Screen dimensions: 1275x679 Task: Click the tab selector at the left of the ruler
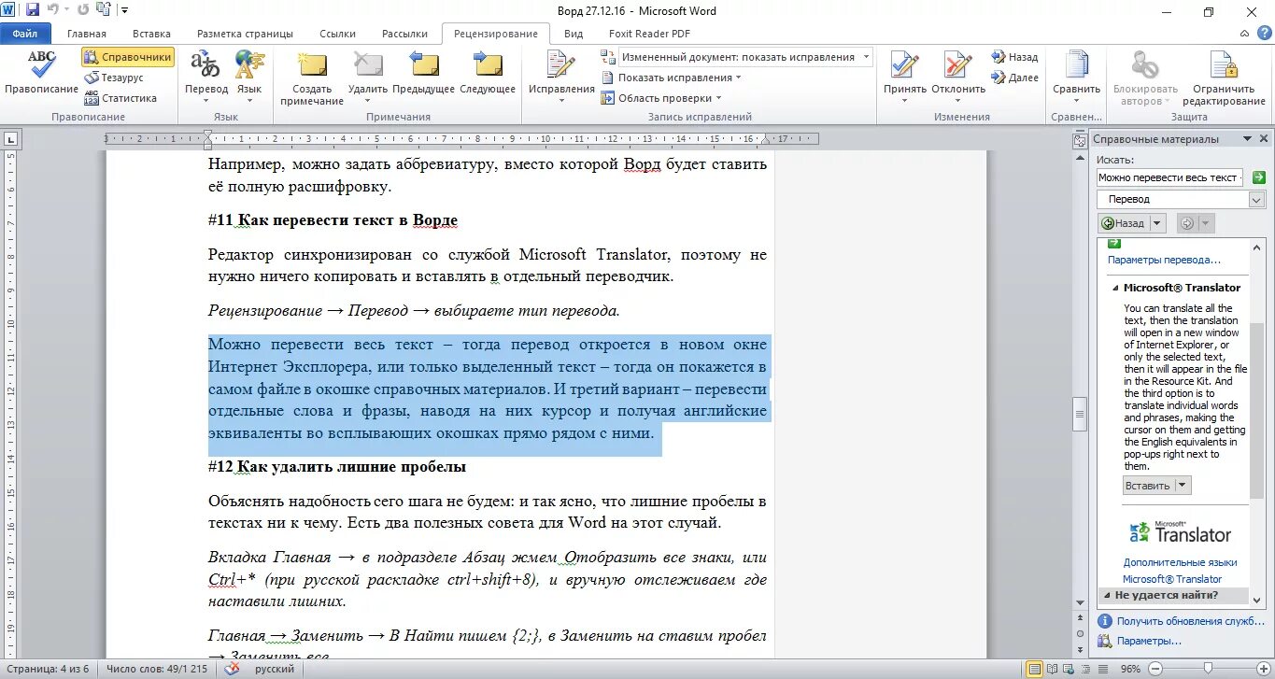[10, 140]
